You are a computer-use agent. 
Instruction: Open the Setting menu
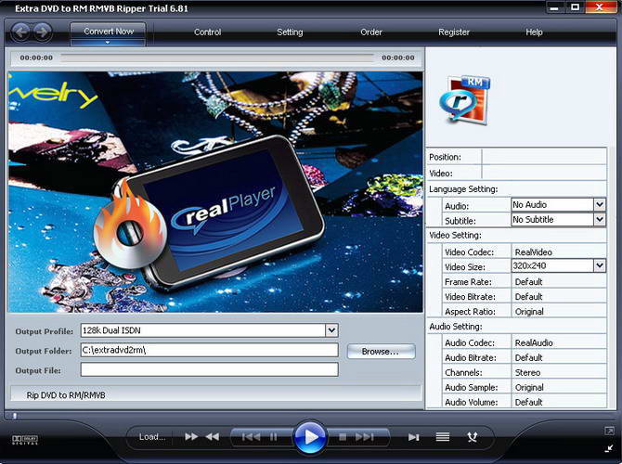click(x=290, y=32)
